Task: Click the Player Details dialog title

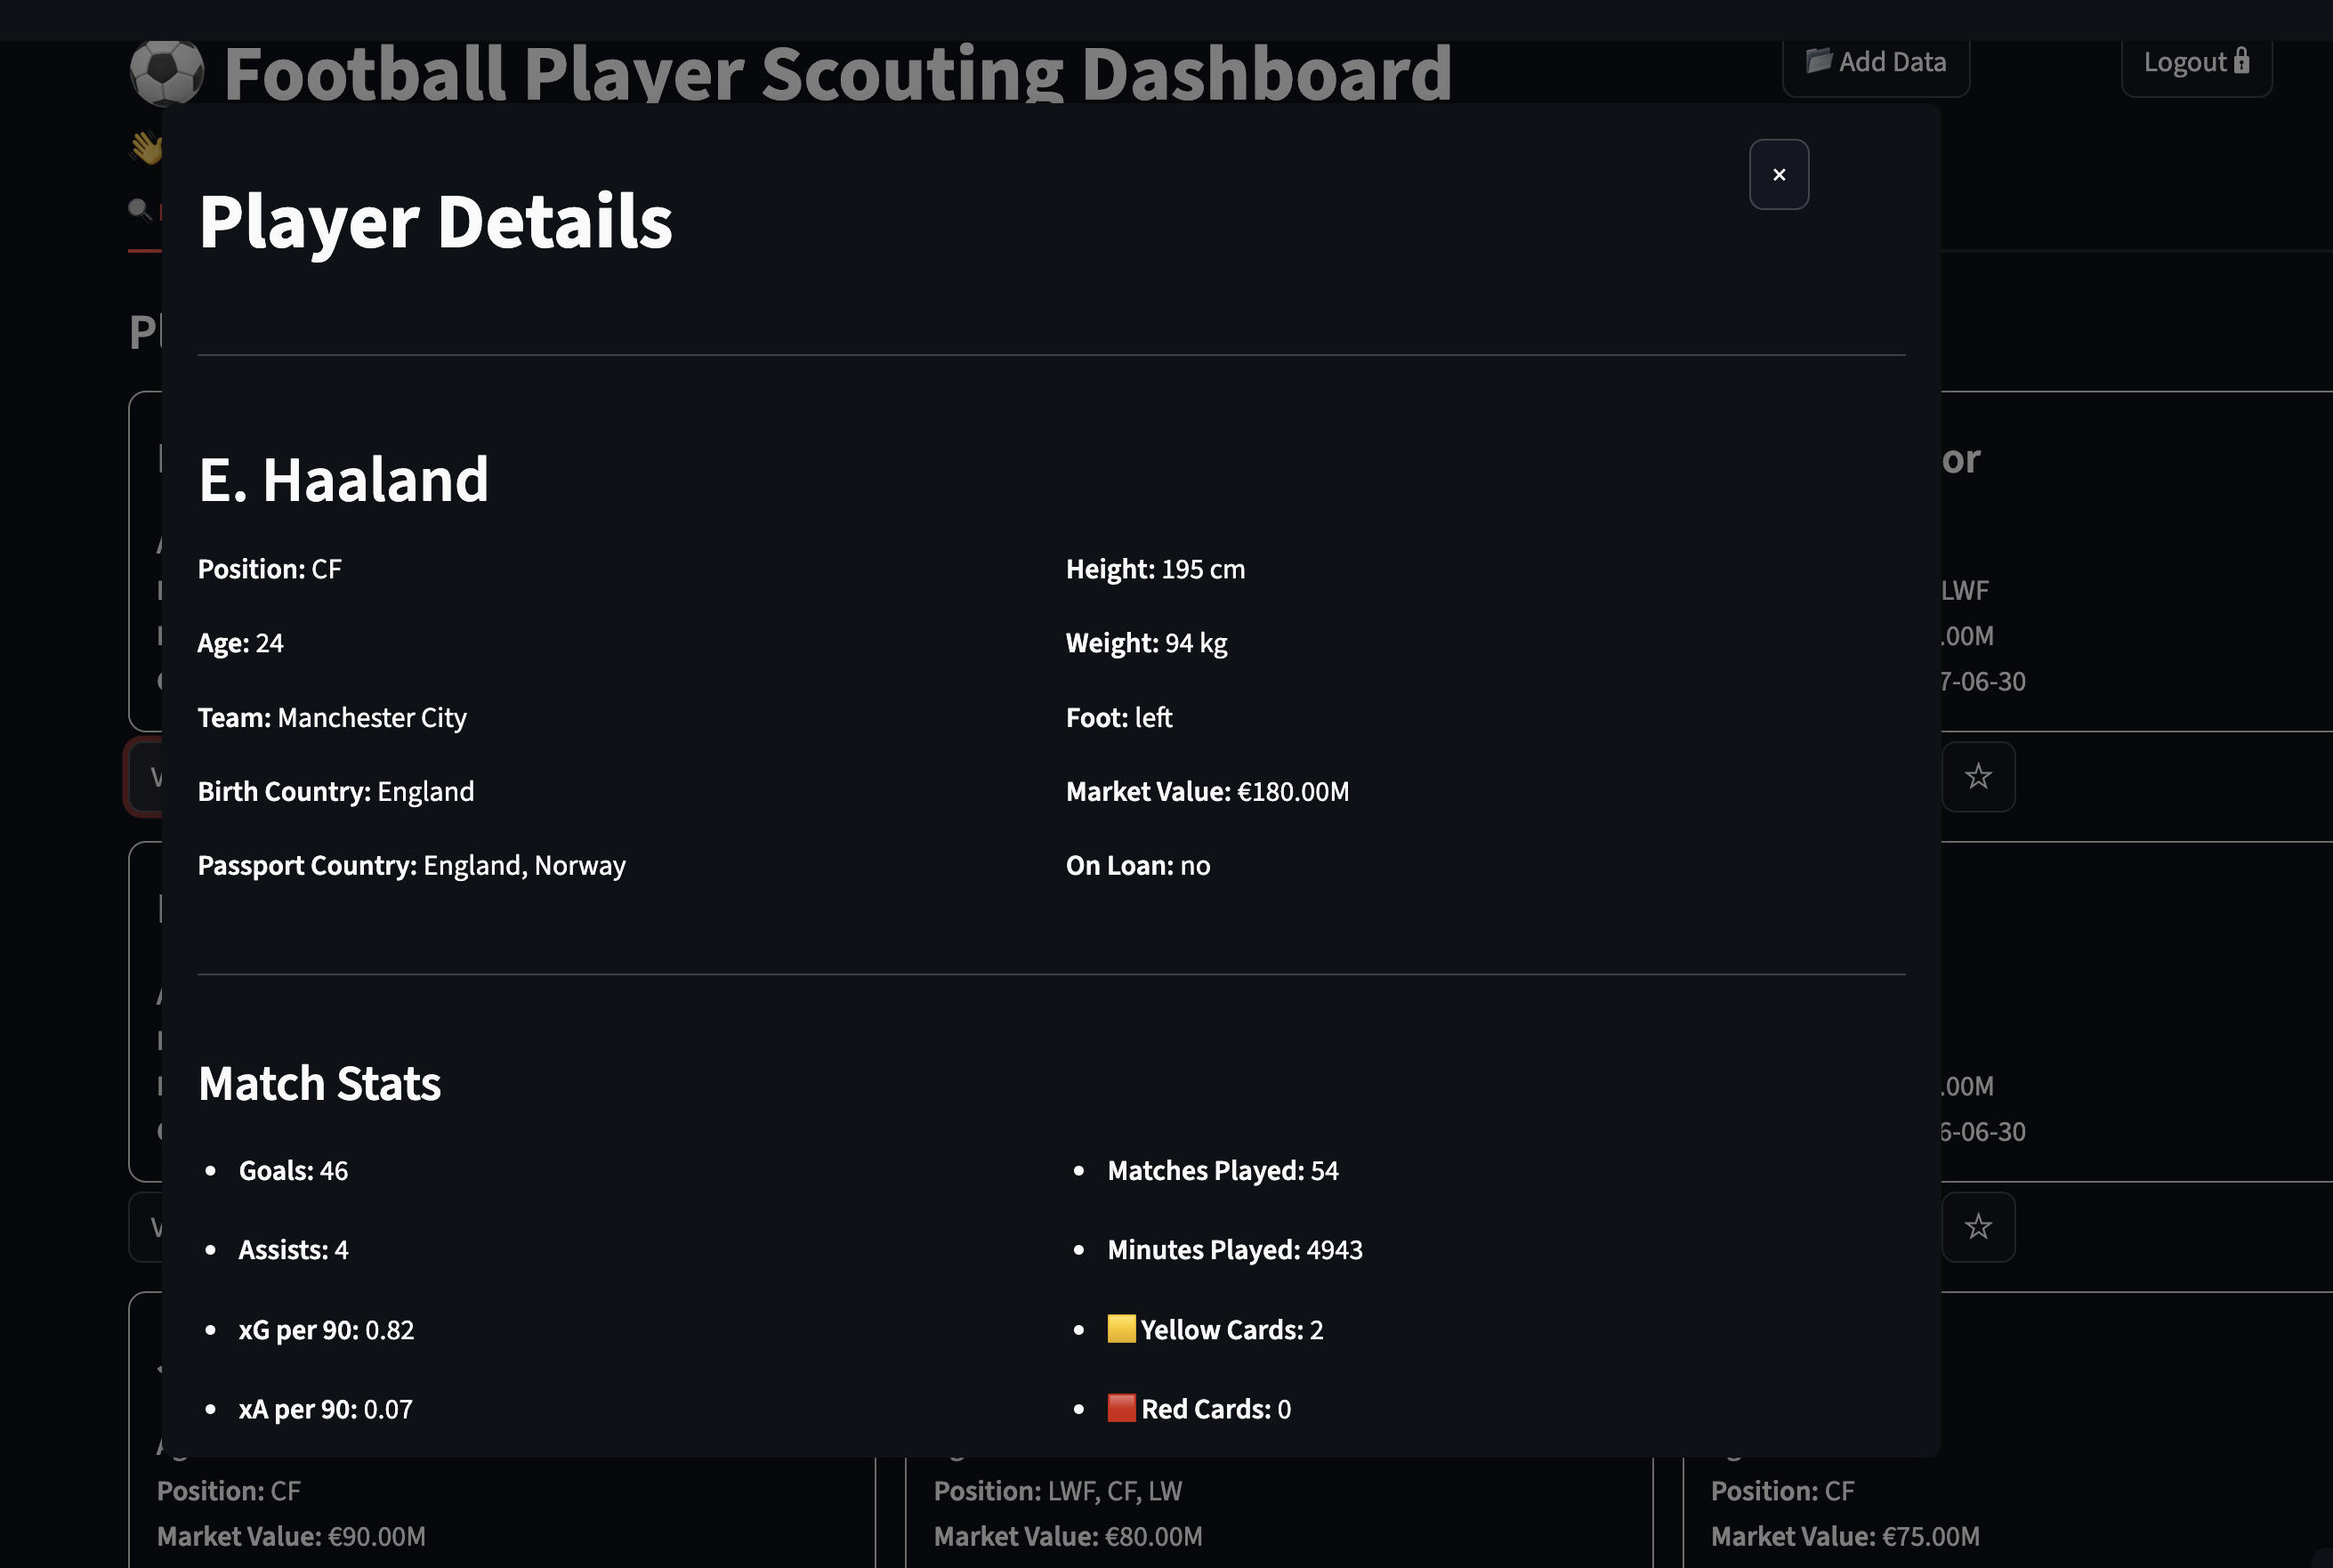Action: (x=435, y=221)
